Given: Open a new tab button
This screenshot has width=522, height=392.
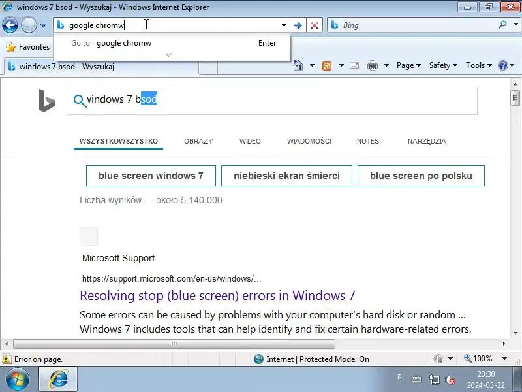Looking at the screenshot, I should coord(208,68).
